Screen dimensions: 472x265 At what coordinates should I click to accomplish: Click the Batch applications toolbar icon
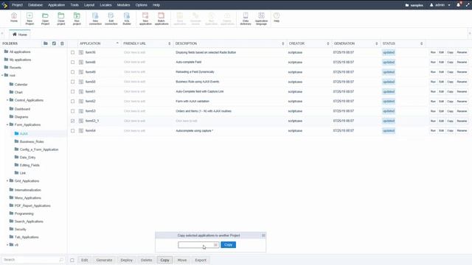pos(162,18)
